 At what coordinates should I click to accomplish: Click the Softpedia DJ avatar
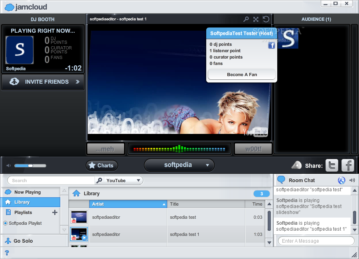(20, 50)
